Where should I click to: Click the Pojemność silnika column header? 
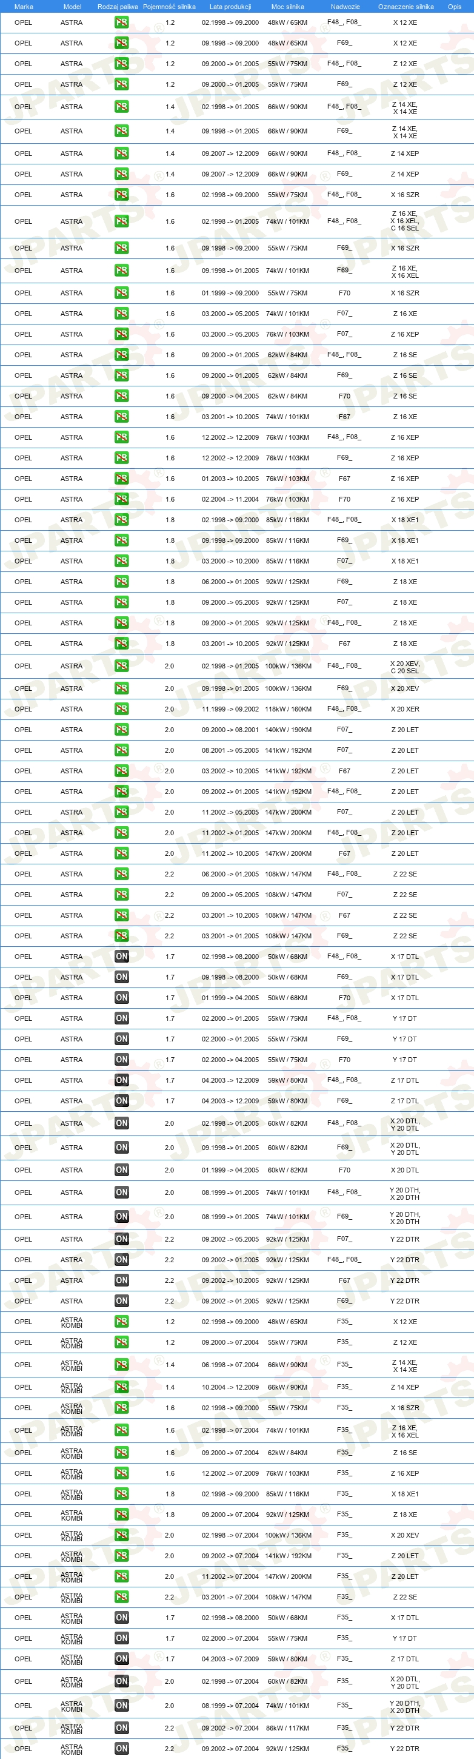coord(169,7)
